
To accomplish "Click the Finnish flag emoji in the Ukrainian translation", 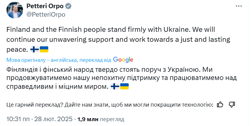I will [115, 87].
